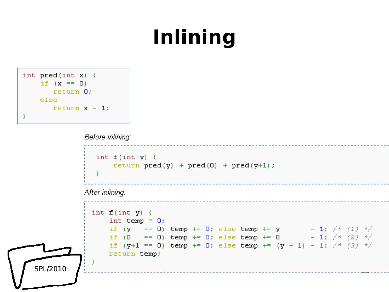
Task: Click "if (x == 0)" in the pred function
Action: point(63,84)
